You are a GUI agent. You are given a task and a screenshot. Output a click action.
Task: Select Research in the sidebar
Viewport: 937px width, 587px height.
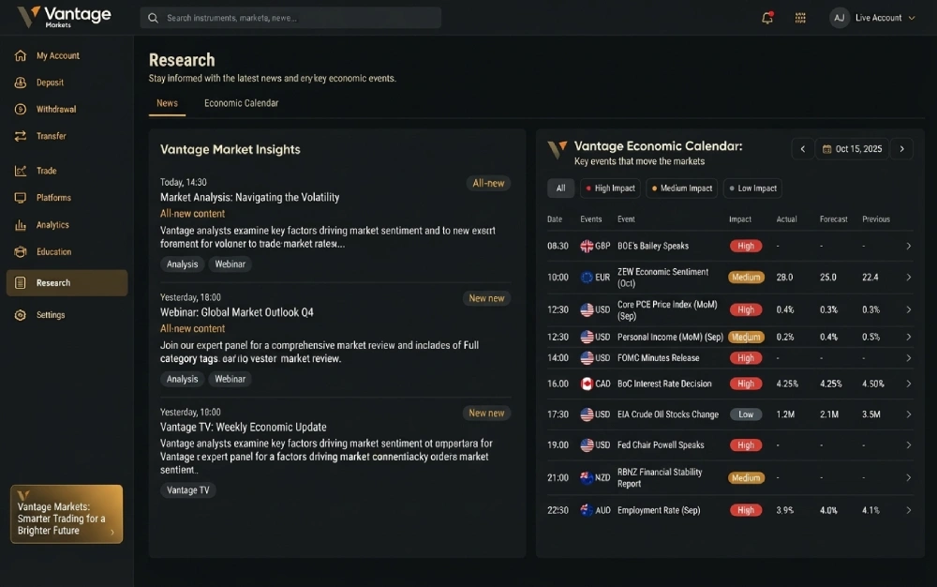point(67,283)
